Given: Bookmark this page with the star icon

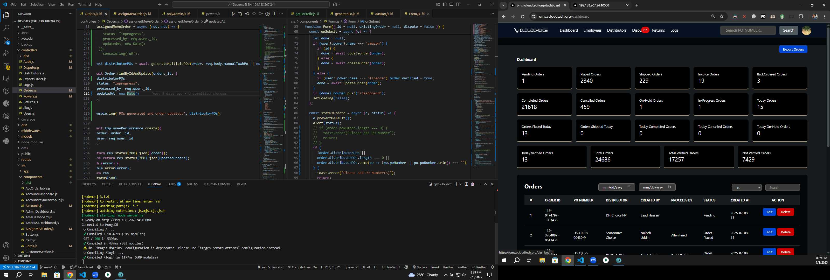Looking at the screenshot, I should point(722,16).
